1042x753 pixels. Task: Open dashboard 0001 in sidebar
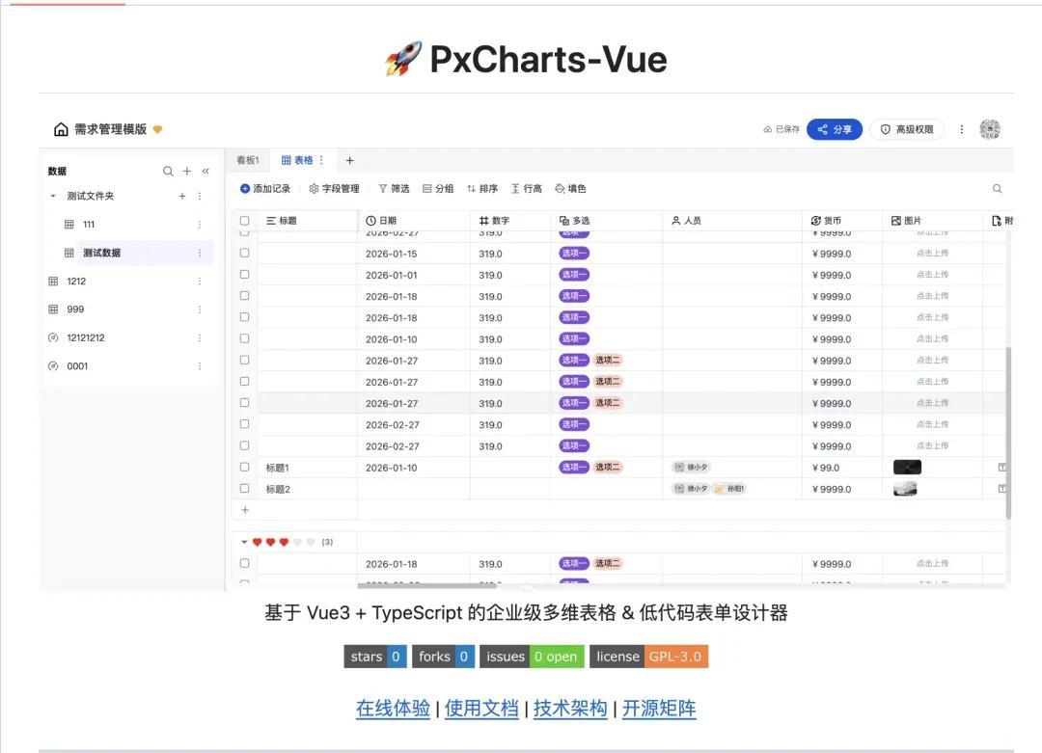[77, 366]
